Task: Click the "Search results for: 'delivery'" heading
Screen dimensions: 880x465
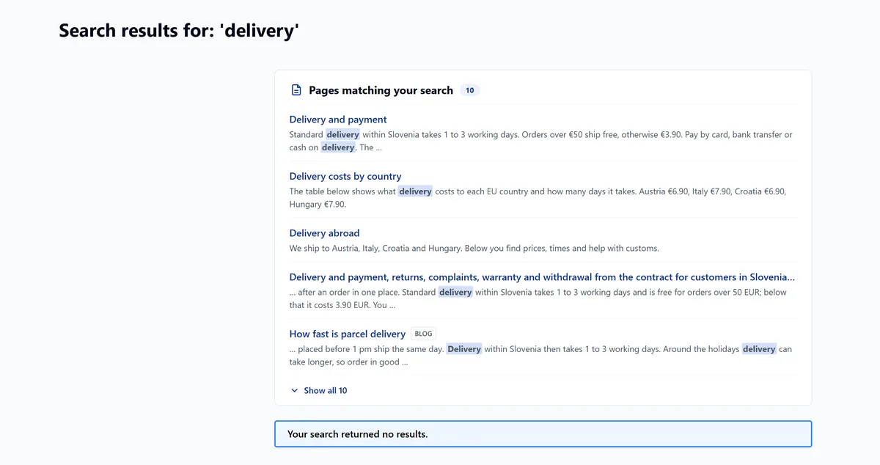Action: click(x=179, y=30)
